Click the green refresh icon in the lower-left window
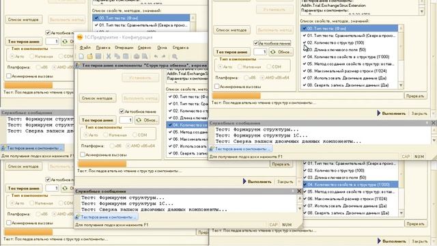The width and height of the screenshot is (437, 246). (65, 189)
